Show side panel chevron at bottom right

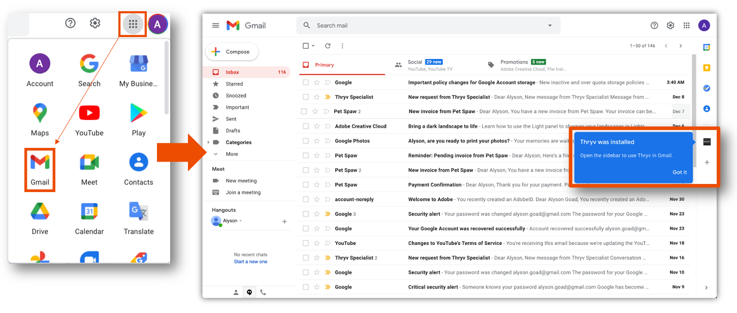tap(706, 288)
